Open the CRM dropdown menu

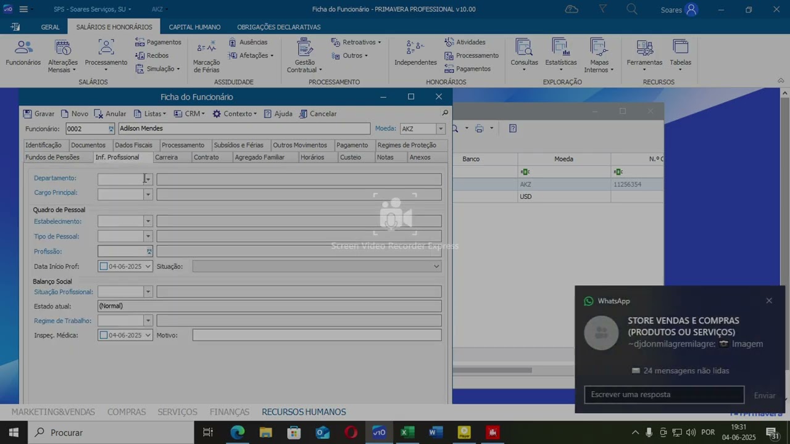click(189, 113)
